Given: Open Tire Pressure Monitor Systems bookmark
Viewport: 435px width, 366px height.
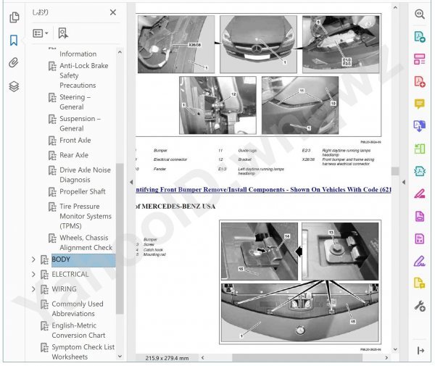Looking at the screenshot, I should point(86,216).
